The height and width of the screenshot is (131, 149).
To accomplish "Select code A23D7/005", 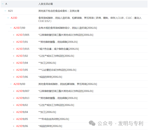I will (23, 35).
